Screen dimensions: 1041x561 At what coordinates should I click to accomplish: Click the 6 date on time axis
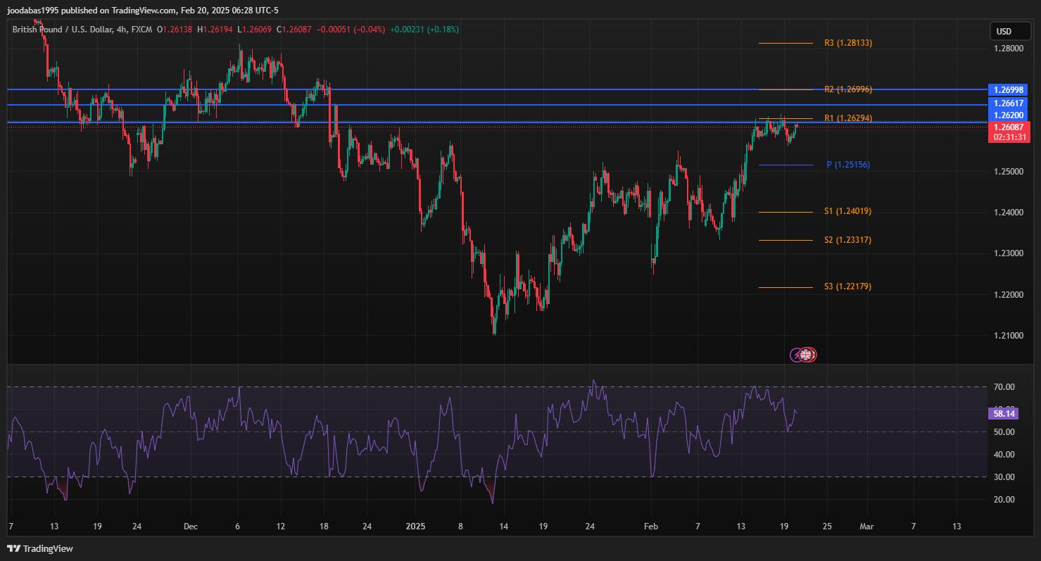[x=237, y=527]
